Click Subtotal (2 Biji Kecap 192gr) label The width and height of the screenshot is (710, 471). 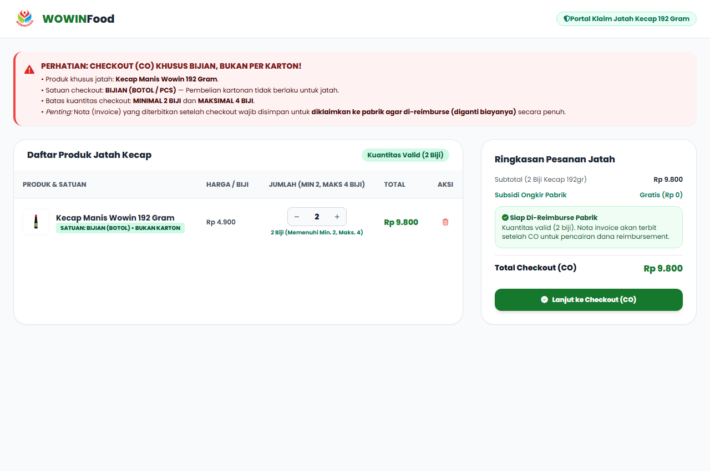[541, 180]
